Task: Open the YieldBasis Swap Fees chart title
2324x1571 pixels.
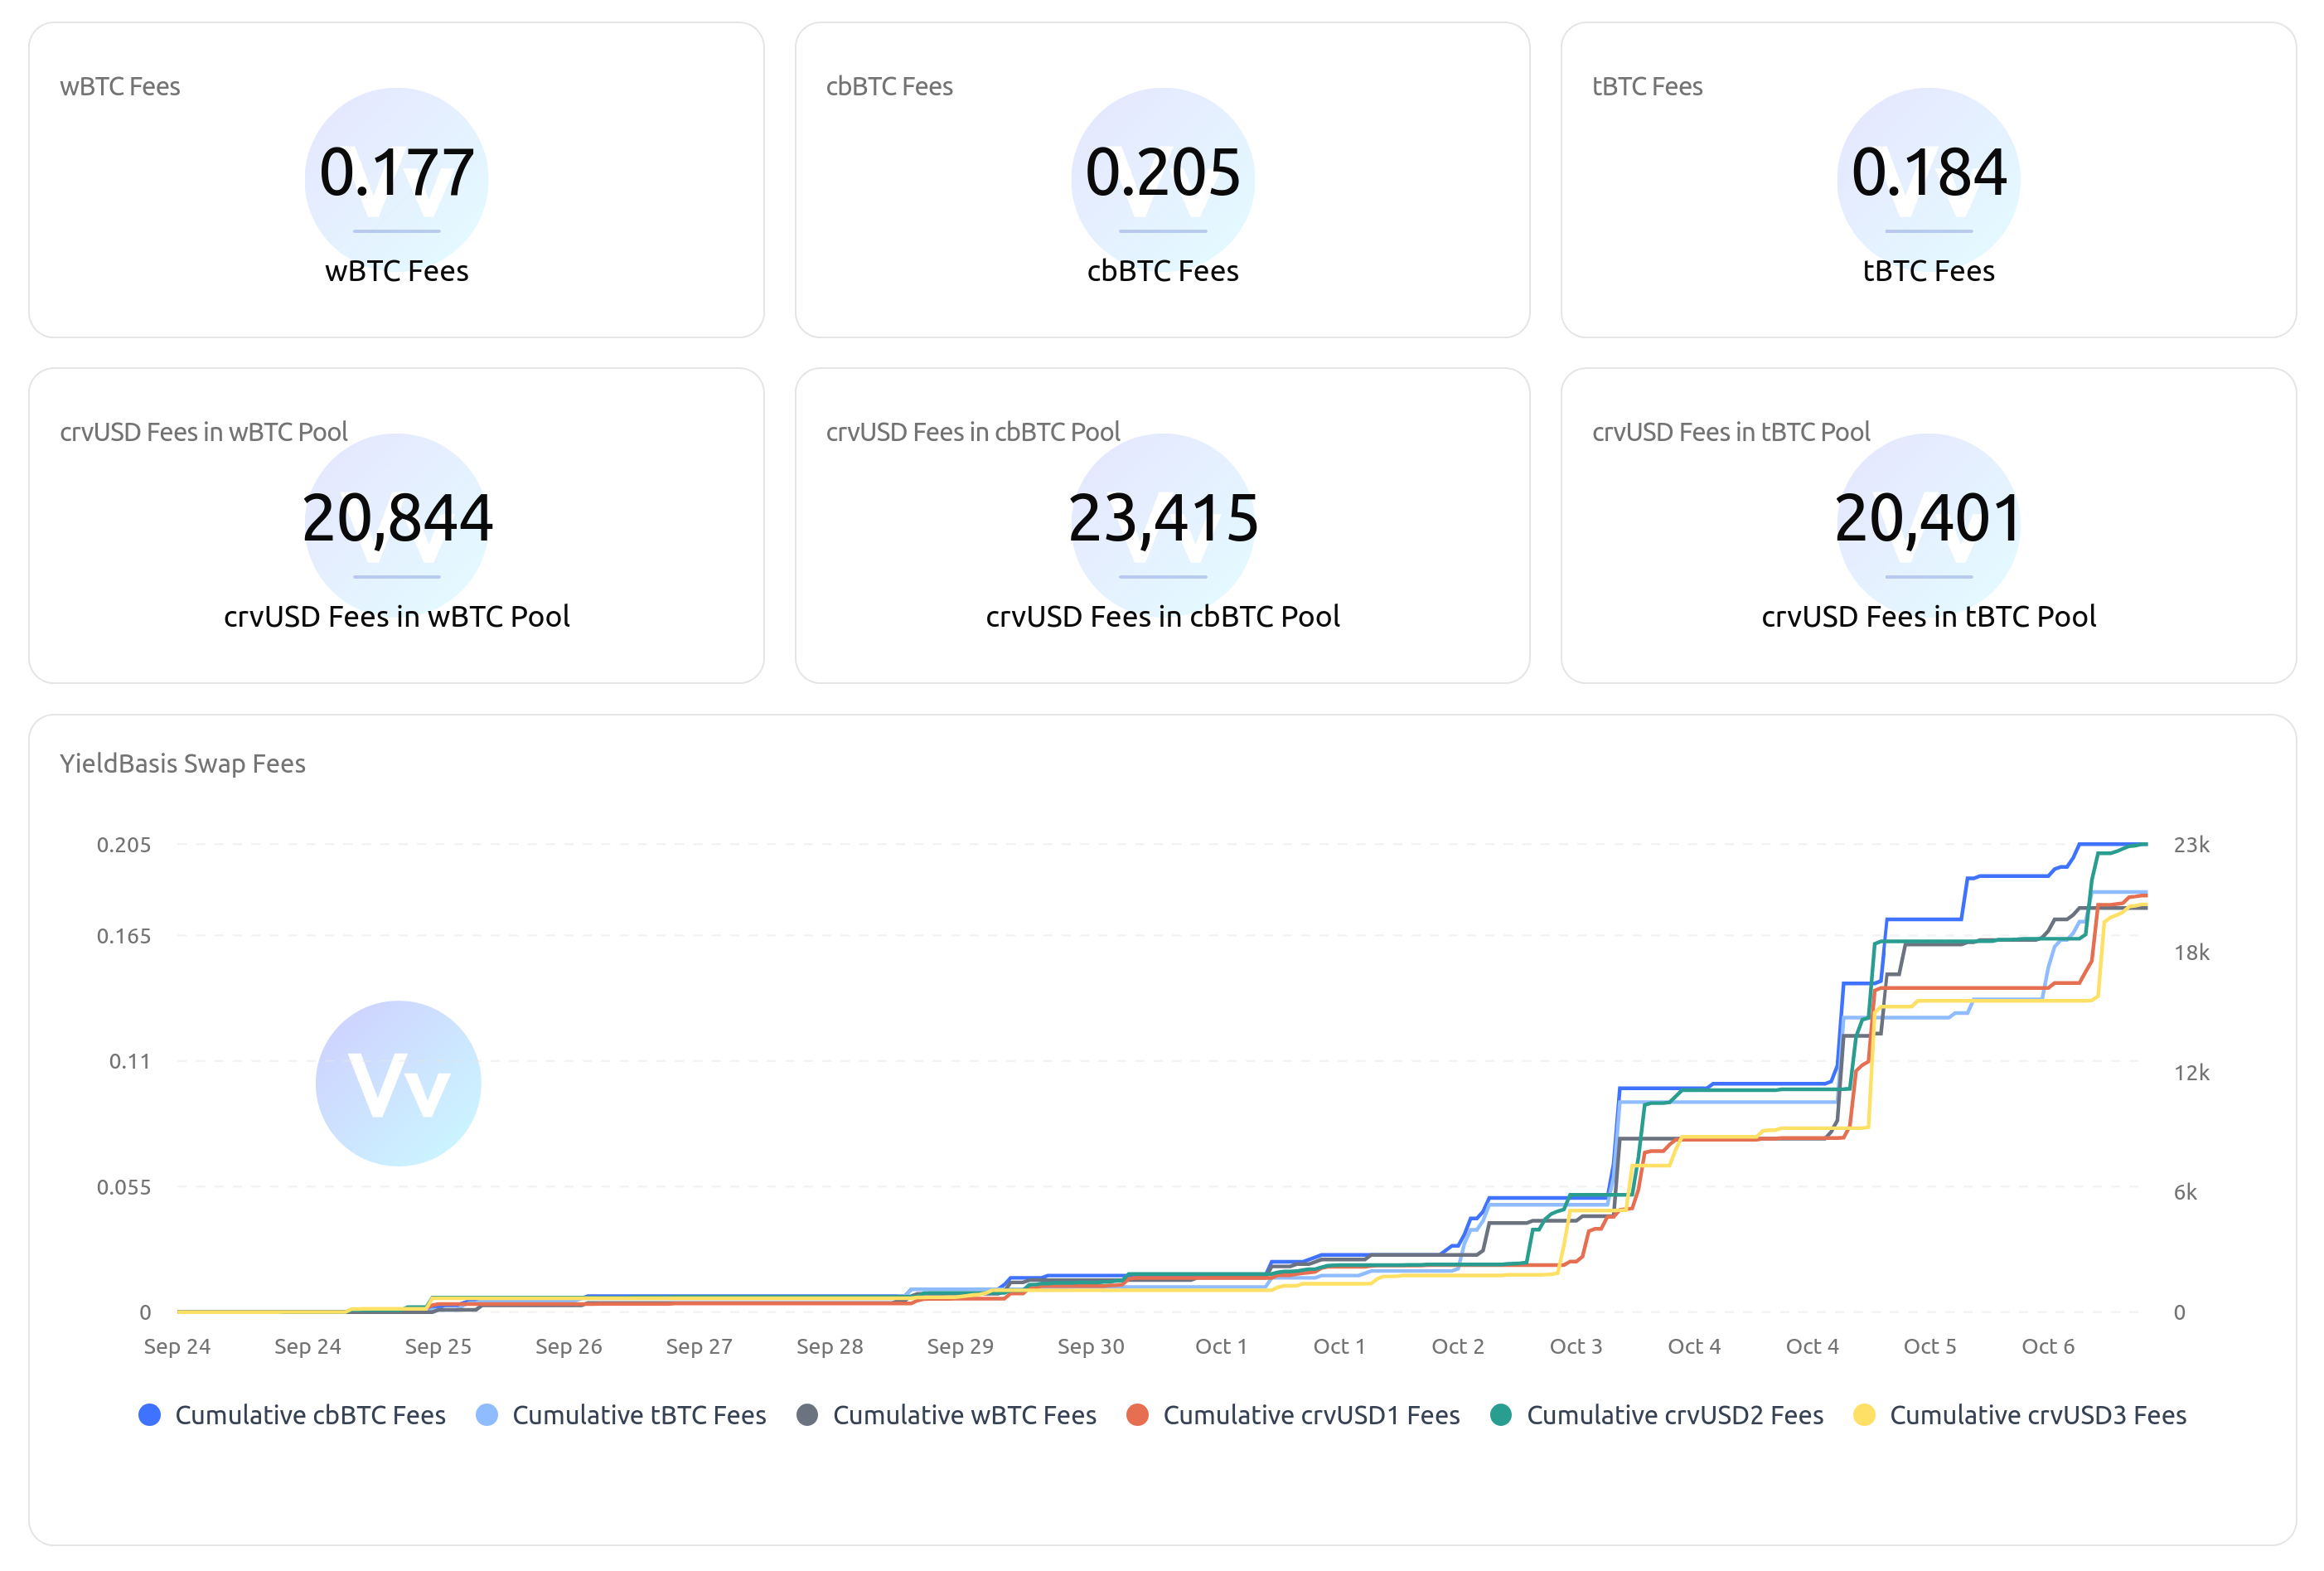Action: [x=182, y=763]
